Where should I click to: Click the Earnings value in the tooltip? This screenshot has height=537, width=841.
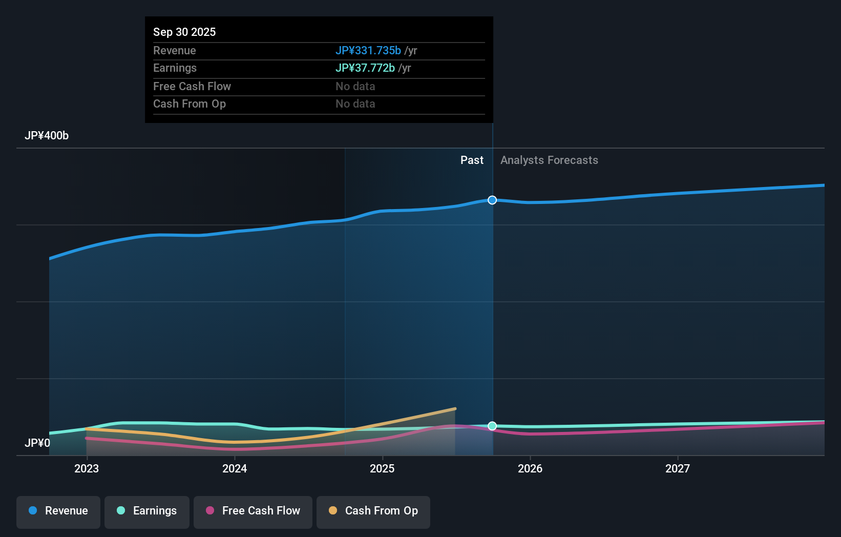365,68
